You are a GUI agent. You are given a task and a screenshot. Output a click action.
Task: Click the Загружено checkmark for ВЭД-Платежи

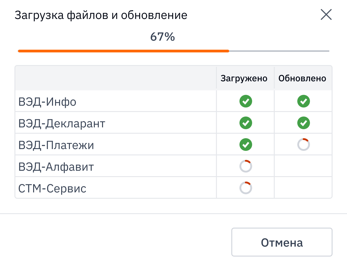pyautogui.click(x=245, y=145)
